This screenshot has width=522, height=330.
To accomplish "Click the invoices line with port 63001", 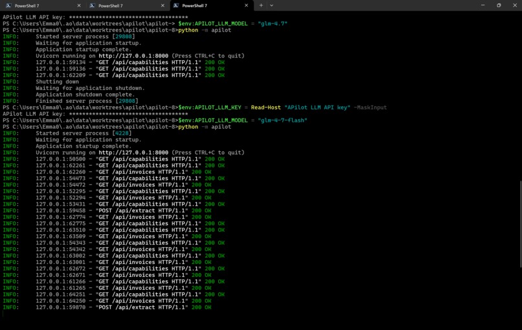I will (107, 263).
